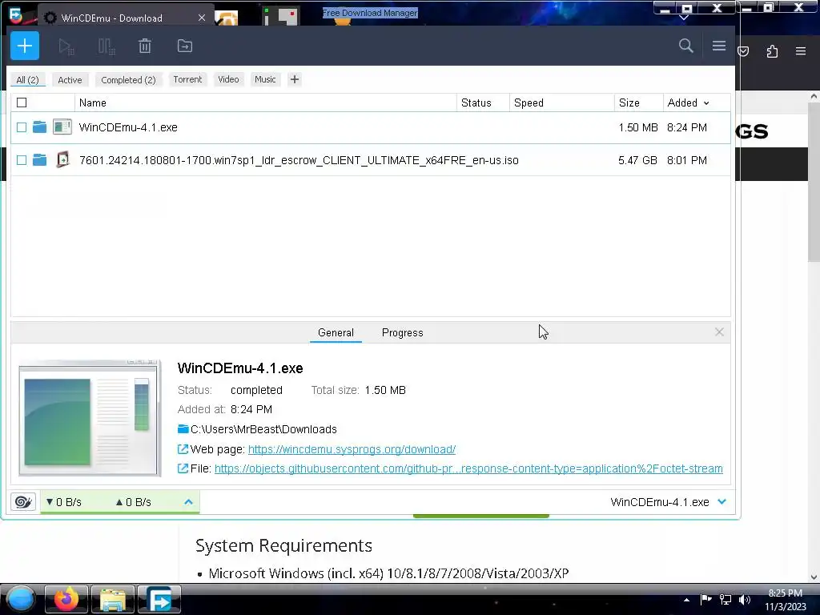Expand speed panel chevron in status bar
The width and height of the screenshot is (820, 615).
pyautogui.click(x=189, y=502)
